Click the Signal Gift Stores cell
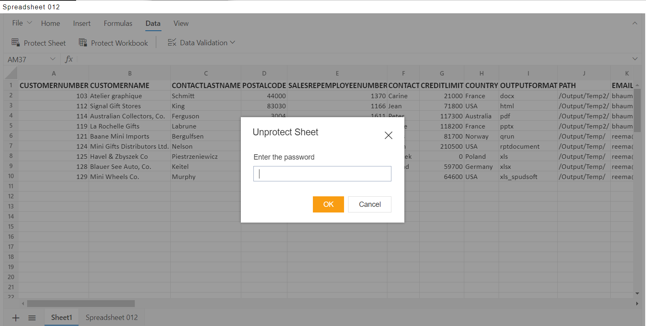Viewport: 646px width, 326px height. coord(130,106)
